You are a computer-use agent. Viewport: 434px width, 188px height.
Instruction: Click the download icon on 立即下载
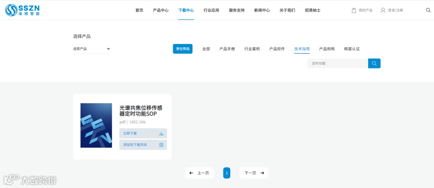(162, 134)
